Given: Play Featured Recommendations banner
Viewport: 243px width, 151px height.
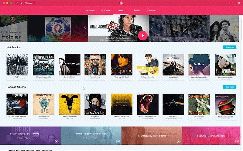Looking at the screenshot, I should [237, 141].
